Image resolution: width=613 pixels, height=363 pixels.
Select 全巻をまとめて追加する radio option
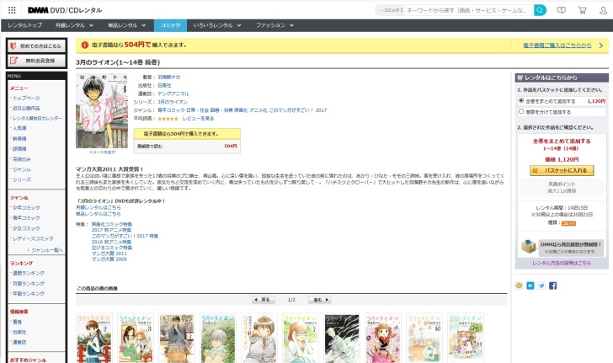[521, 100]
